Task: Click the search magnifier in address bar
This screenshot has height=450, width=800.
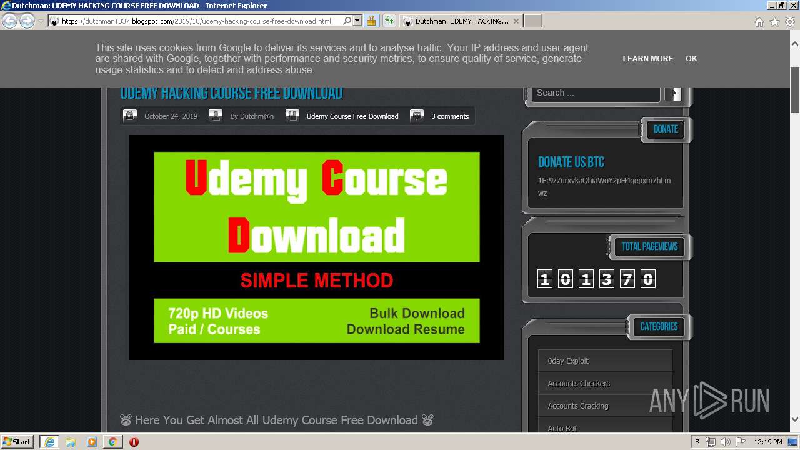Action: pyautogui.click(x=347, y=21)
